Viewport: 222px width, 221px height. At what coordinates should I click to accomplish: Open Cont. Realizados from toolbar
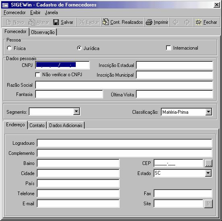tap(122, 22)
